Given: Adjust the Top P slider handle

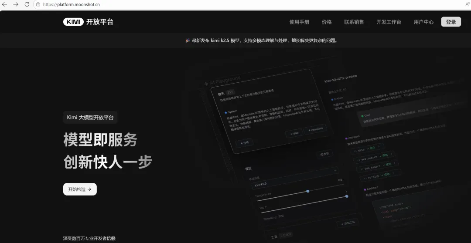Looking at the screenshot, I should [x=347, y=196].
